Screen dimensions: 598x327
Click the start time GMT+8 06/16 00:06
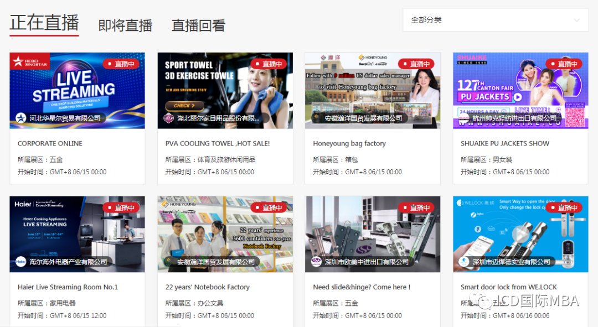pos(505,315)
